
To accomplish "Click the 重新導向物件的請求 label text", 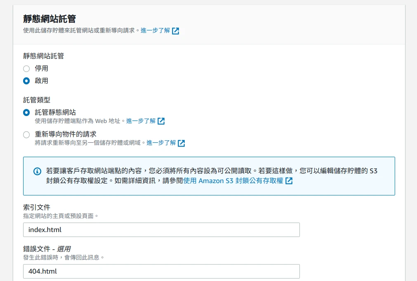I will [x=66, y=134].
